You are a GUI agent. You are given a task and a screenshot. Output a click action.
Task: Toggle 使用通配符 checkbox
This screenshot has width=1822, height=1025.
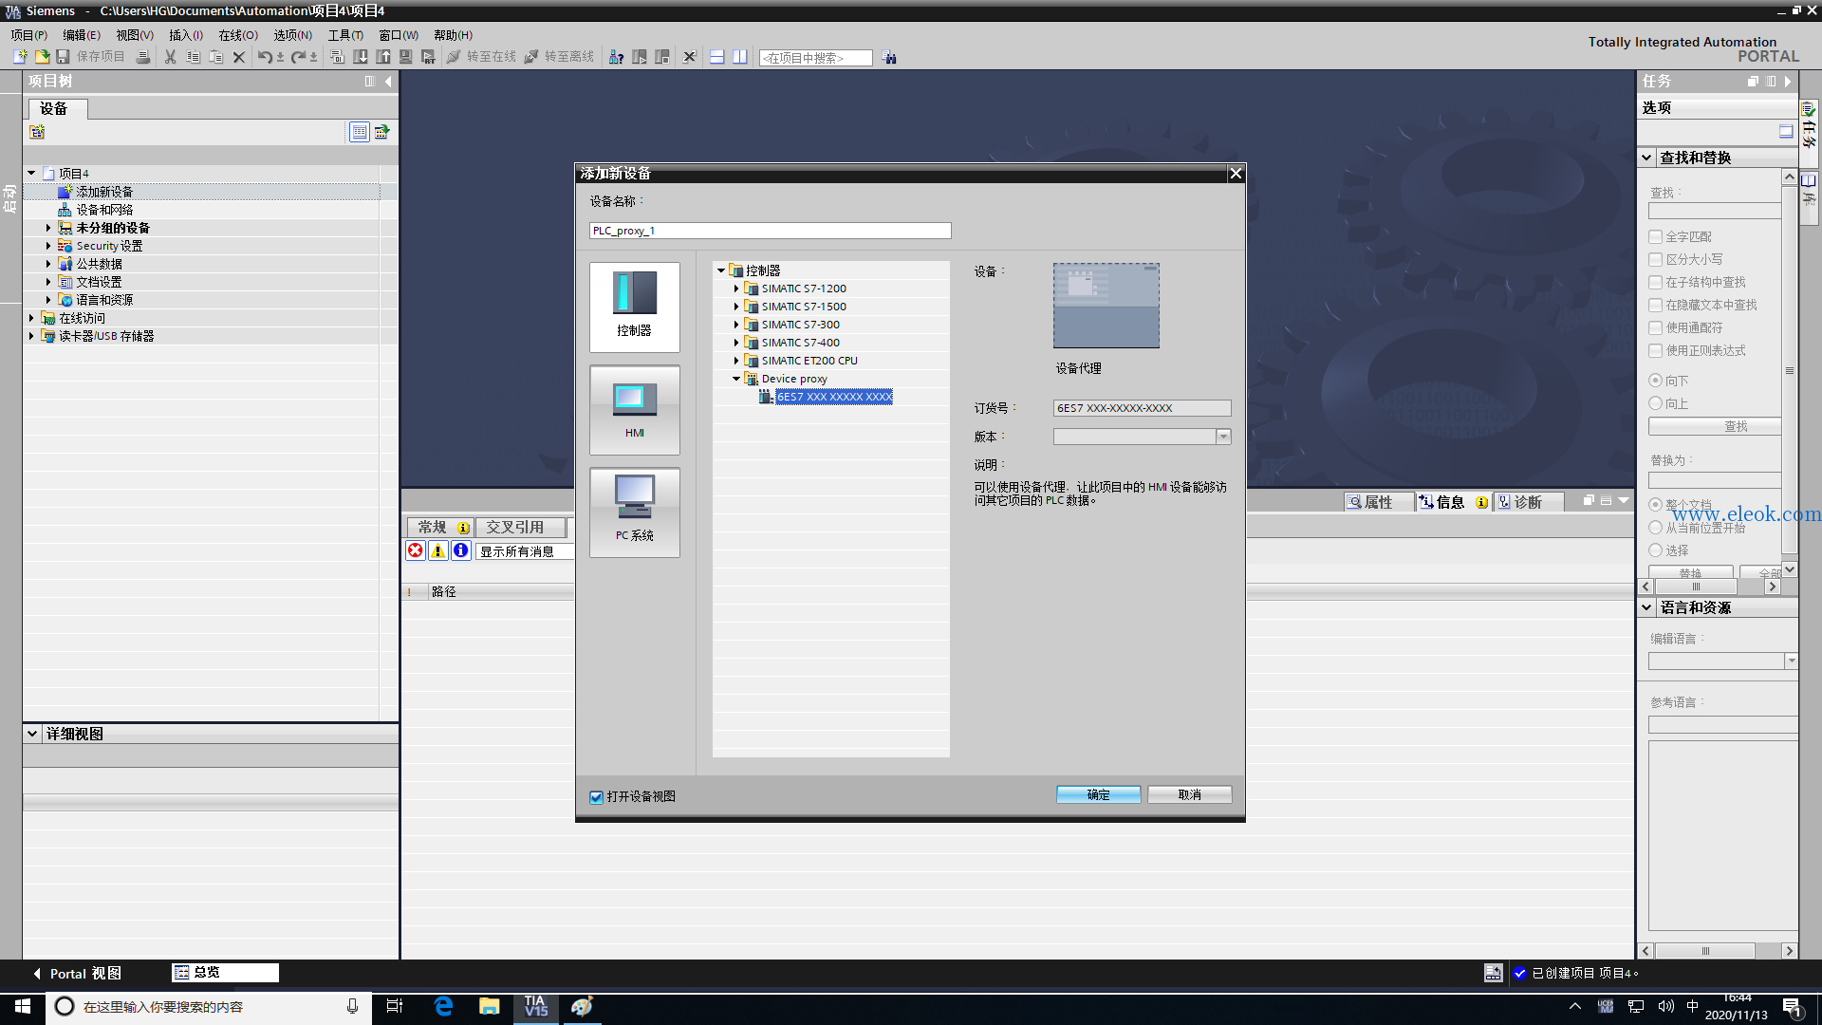coord(1656,327)
